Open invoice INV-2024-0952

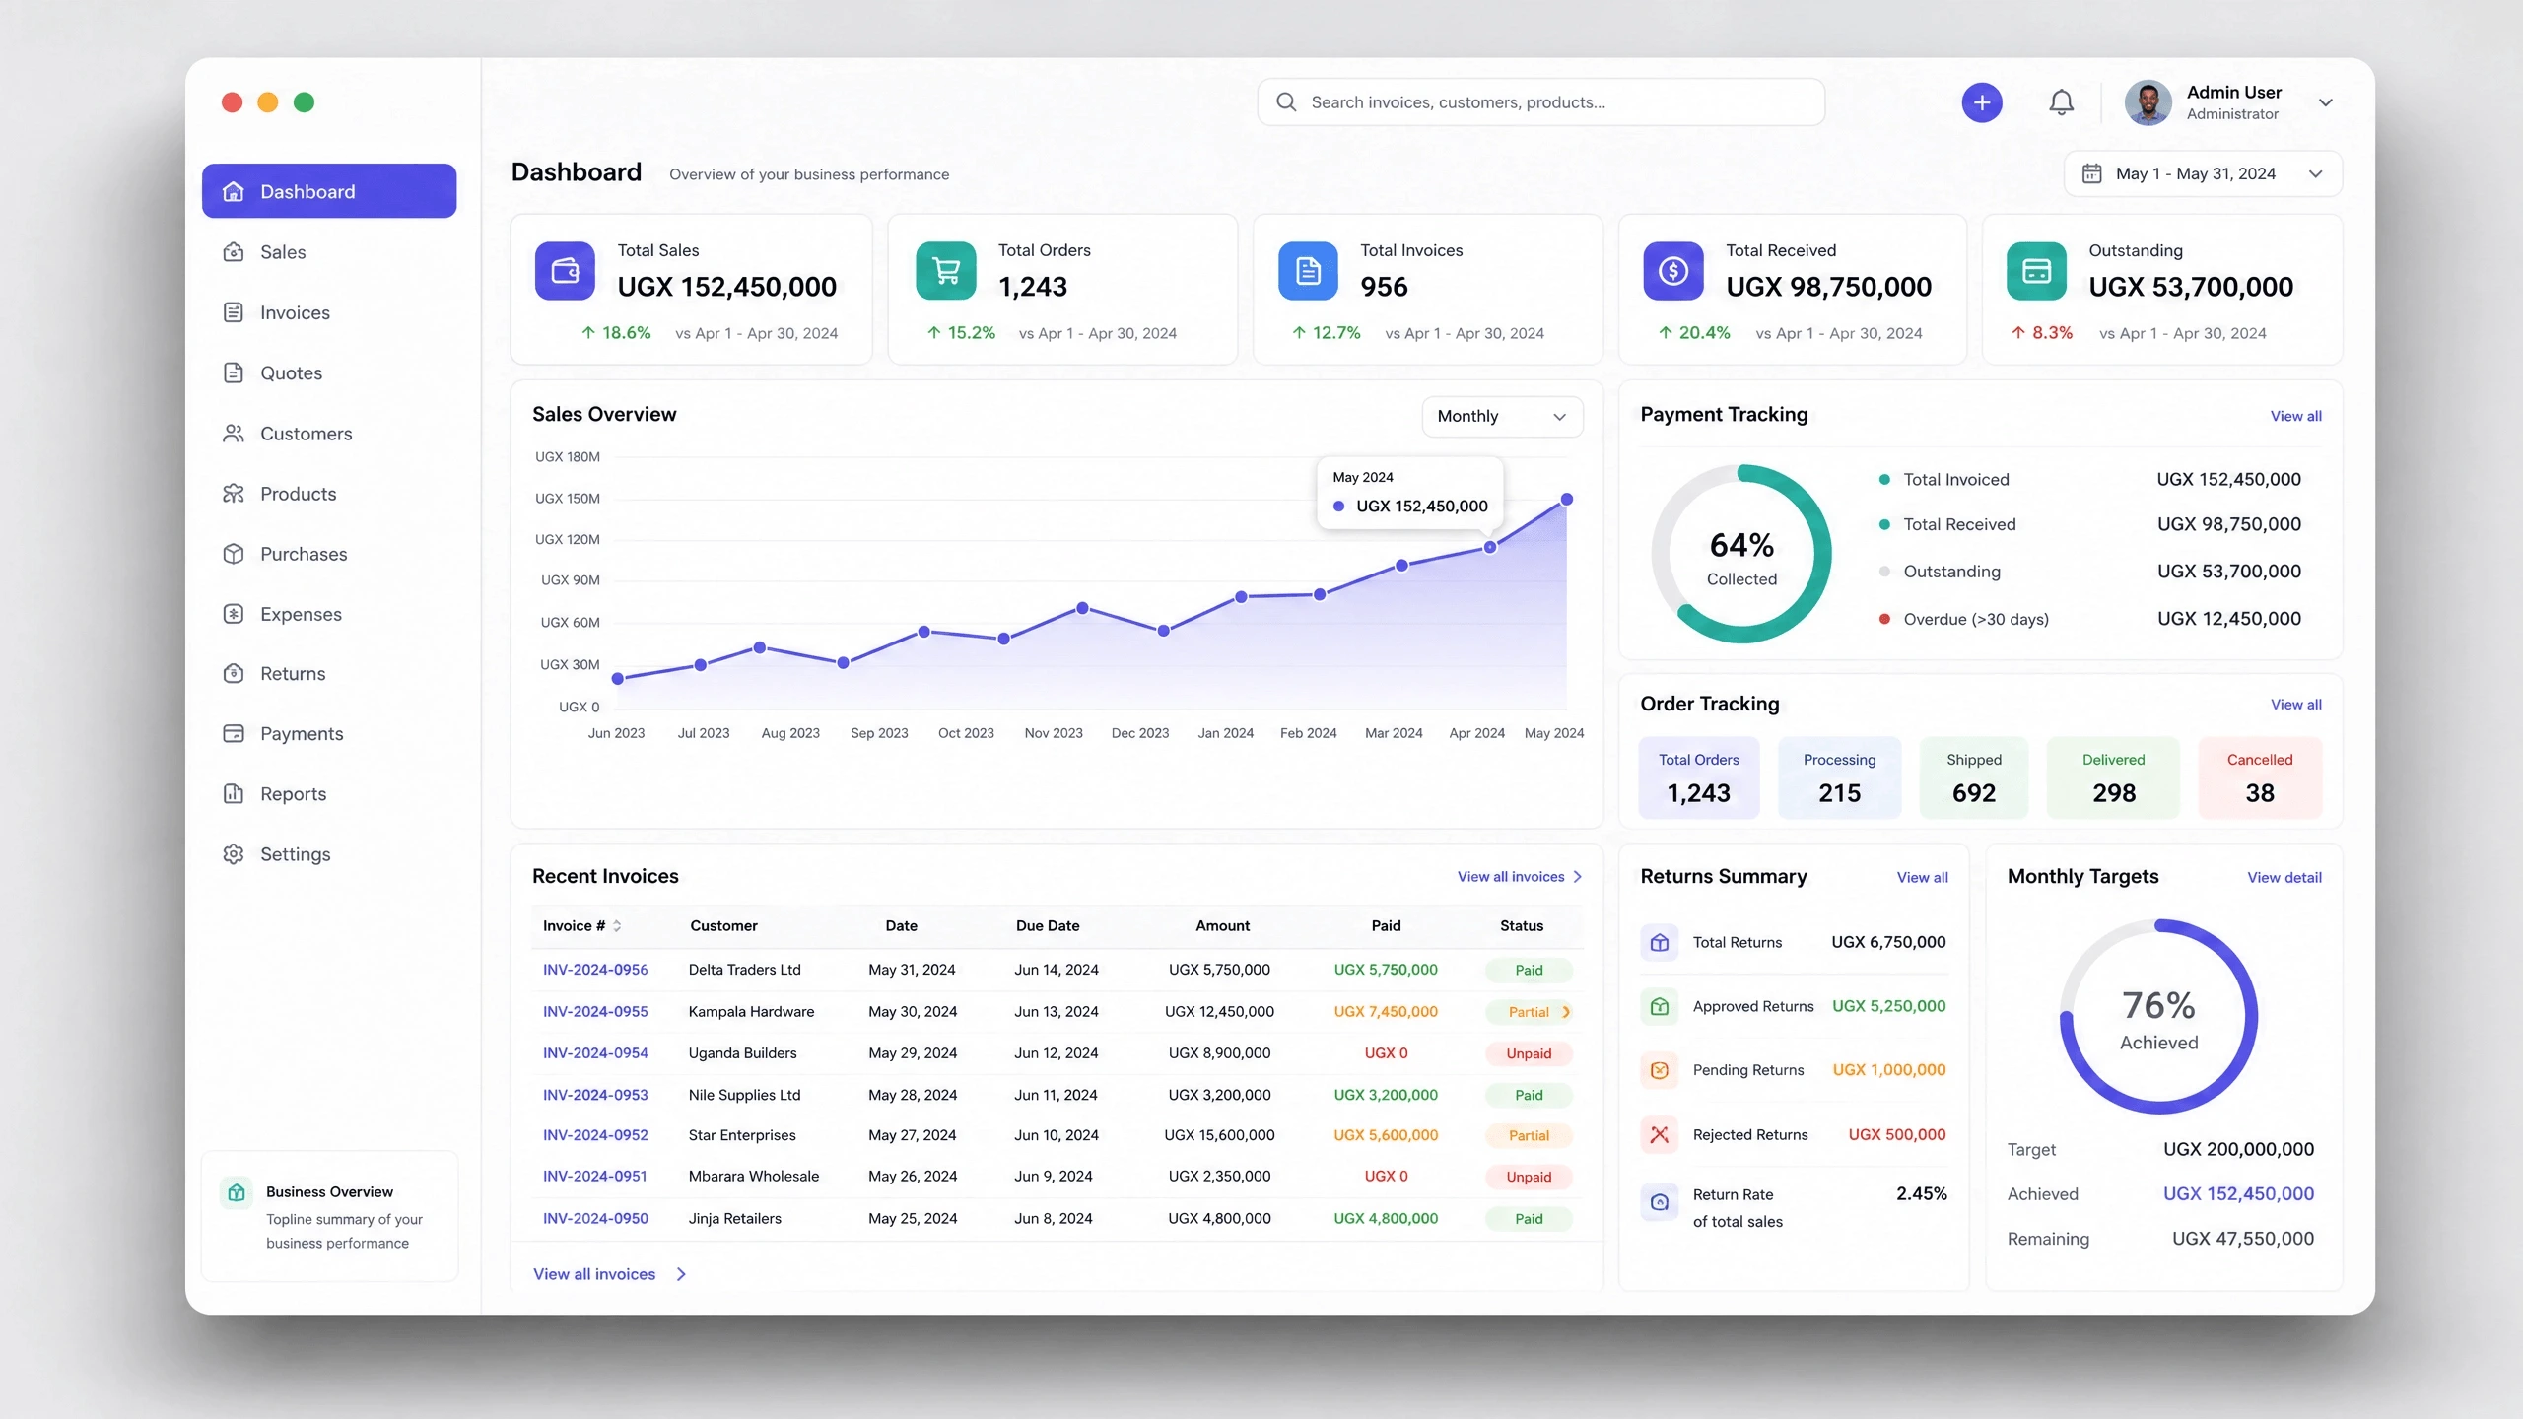pos(595,1135)
